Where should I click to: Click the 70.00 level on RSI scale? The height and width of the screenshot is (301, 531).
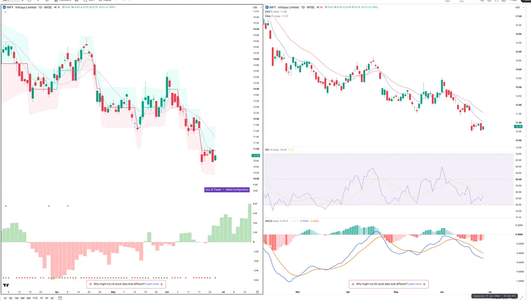pyautogui.click(x=519, y=154)
